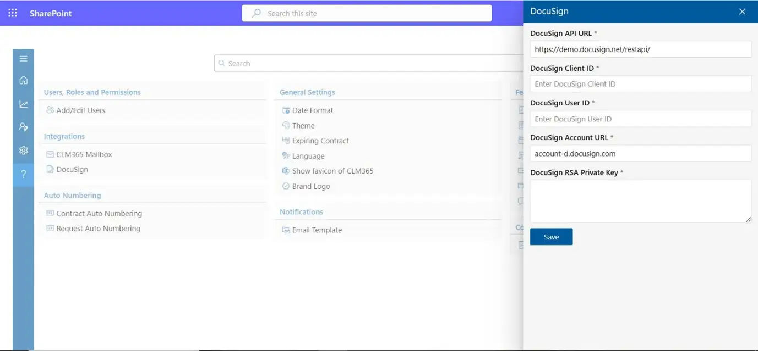Open Language setting
This screenshot has width=758, height=351.
pyautogui.click(x=308, y=156)
